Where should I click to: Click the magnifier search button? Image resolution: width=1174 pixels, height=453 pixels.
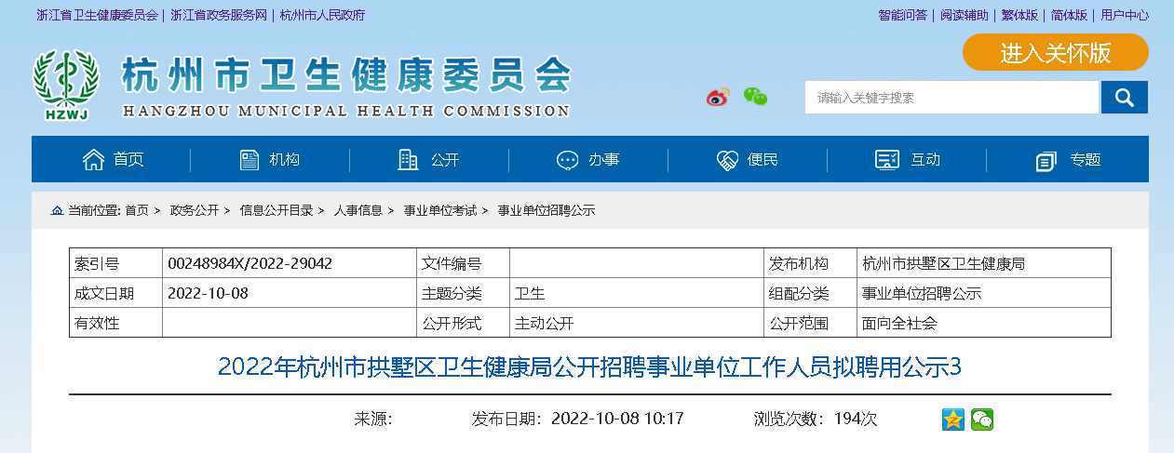tap(1124, 98)
